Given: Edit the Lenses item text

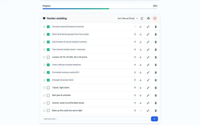Looking at the screenshot, I should tap(148, 57).
